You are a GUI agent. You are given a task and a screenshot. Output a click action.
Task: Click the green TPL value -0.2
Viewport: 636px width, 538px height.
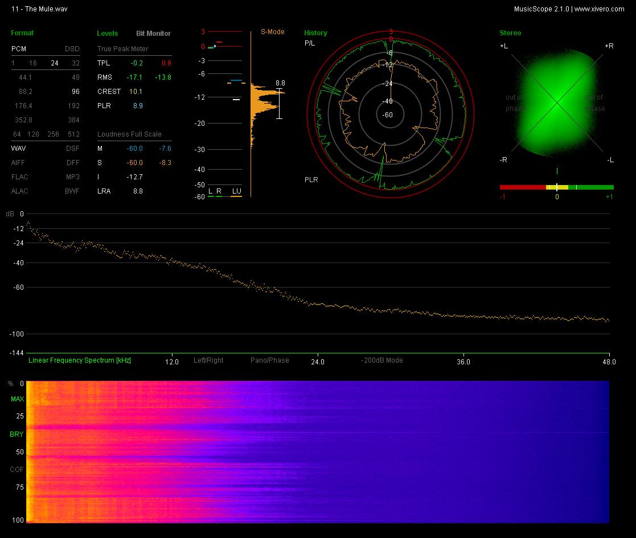[x=137, y=63]
